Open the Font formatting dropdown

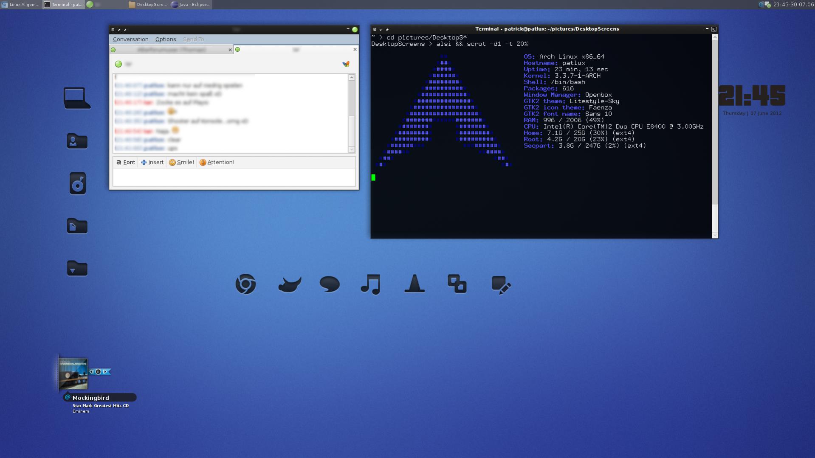(126, 163)
